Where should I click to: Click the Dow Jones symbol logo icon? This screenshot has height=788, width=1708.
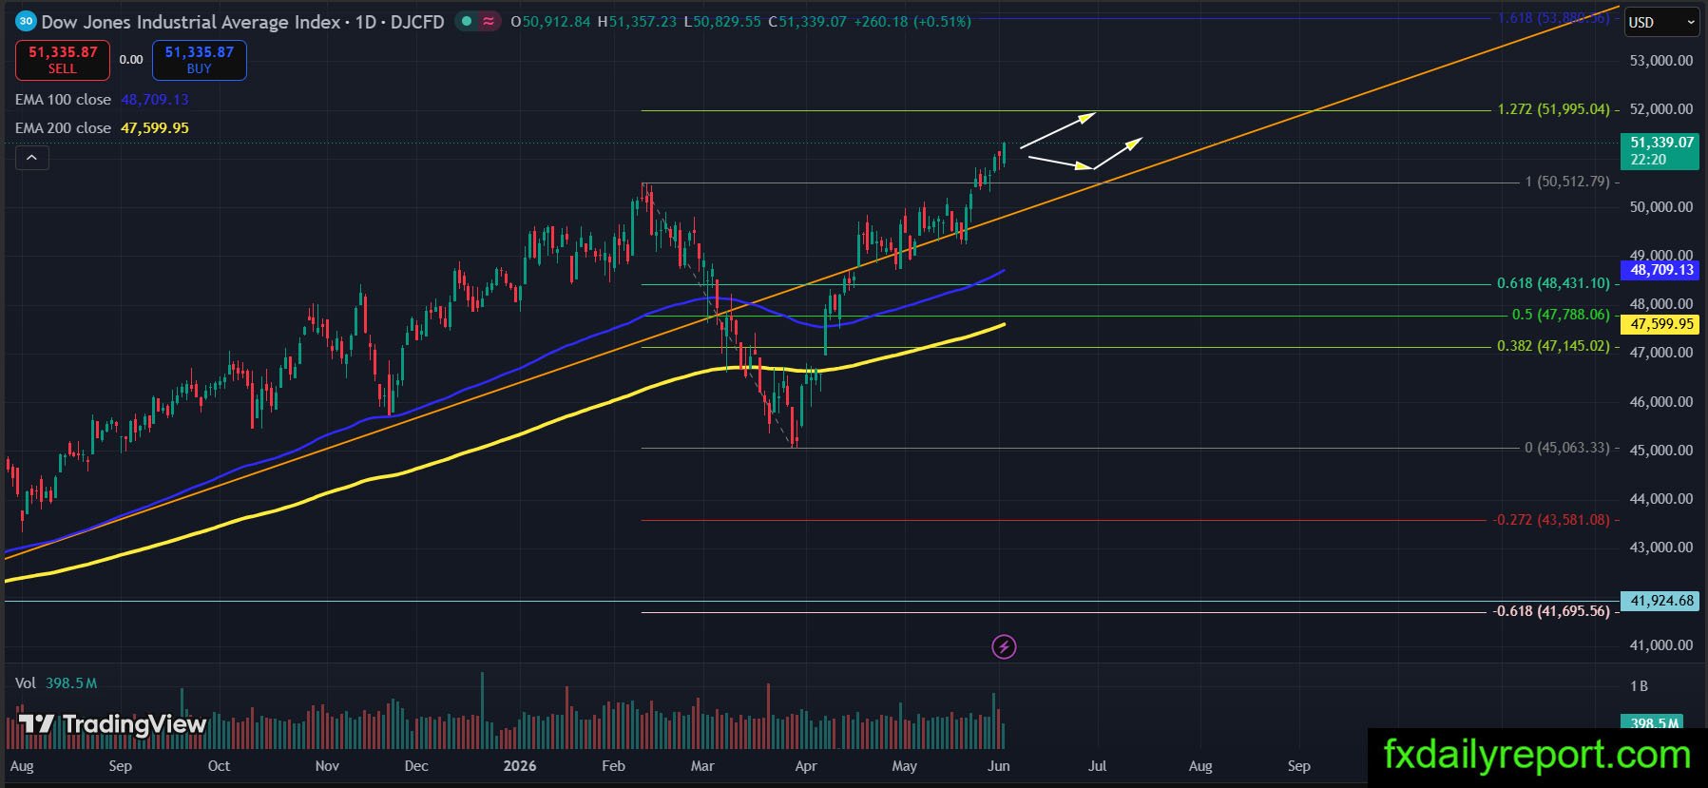click(27, 21)
